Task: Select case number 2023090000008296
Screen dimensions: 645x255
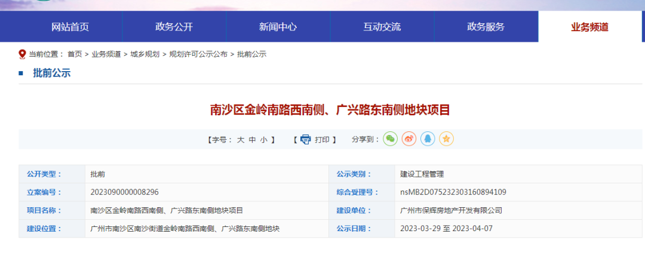Action: [125, 192]
